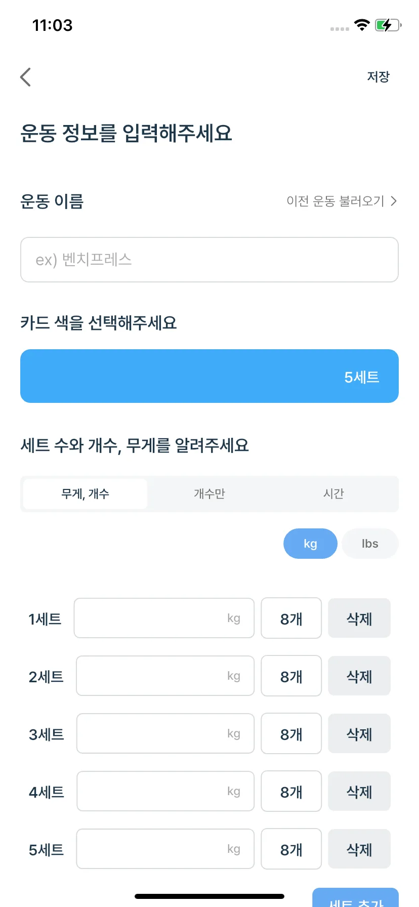Save the workout with 저장
This screenshot has height=907, width=419.
point(378,77)
